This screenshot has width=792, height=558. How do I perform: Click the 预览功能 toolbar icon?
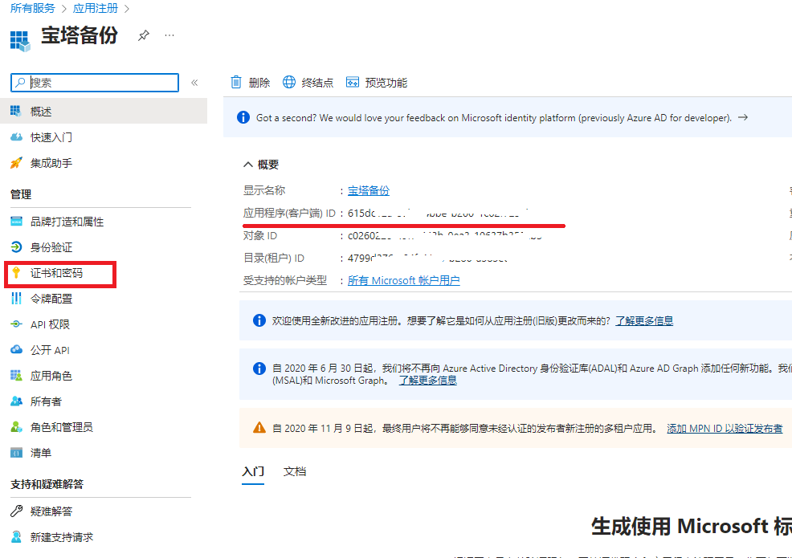tap(352, 82)
